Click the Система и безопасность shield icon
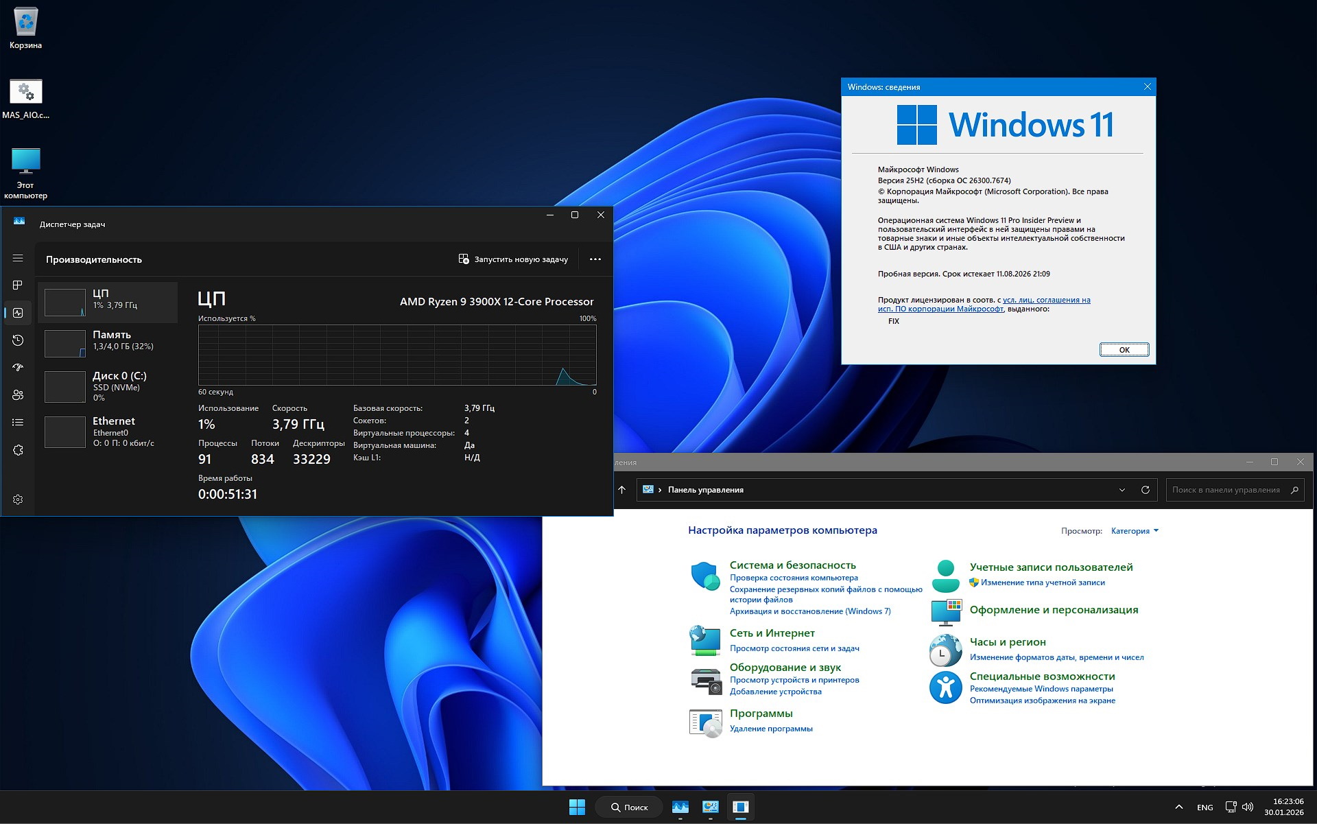Viewport: 1317px width, 824px height. (705, 575)
